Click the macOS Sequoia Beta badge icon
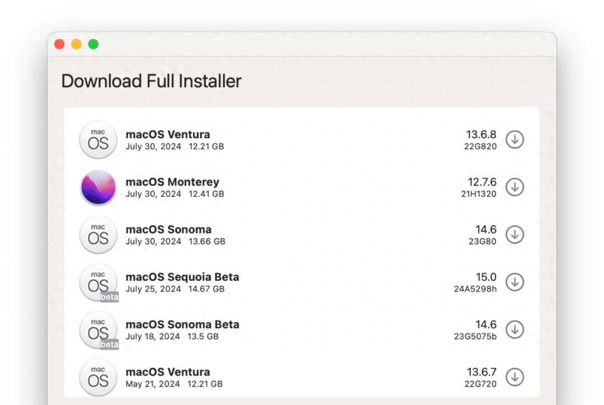Viewport: 604px width, 405px height. coord(98,282)
